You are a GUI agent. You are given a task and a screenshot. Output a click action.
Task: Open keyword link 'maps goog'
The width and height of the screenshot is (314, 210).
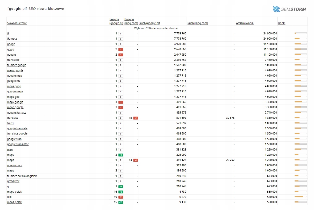click(x=14, y=86)
